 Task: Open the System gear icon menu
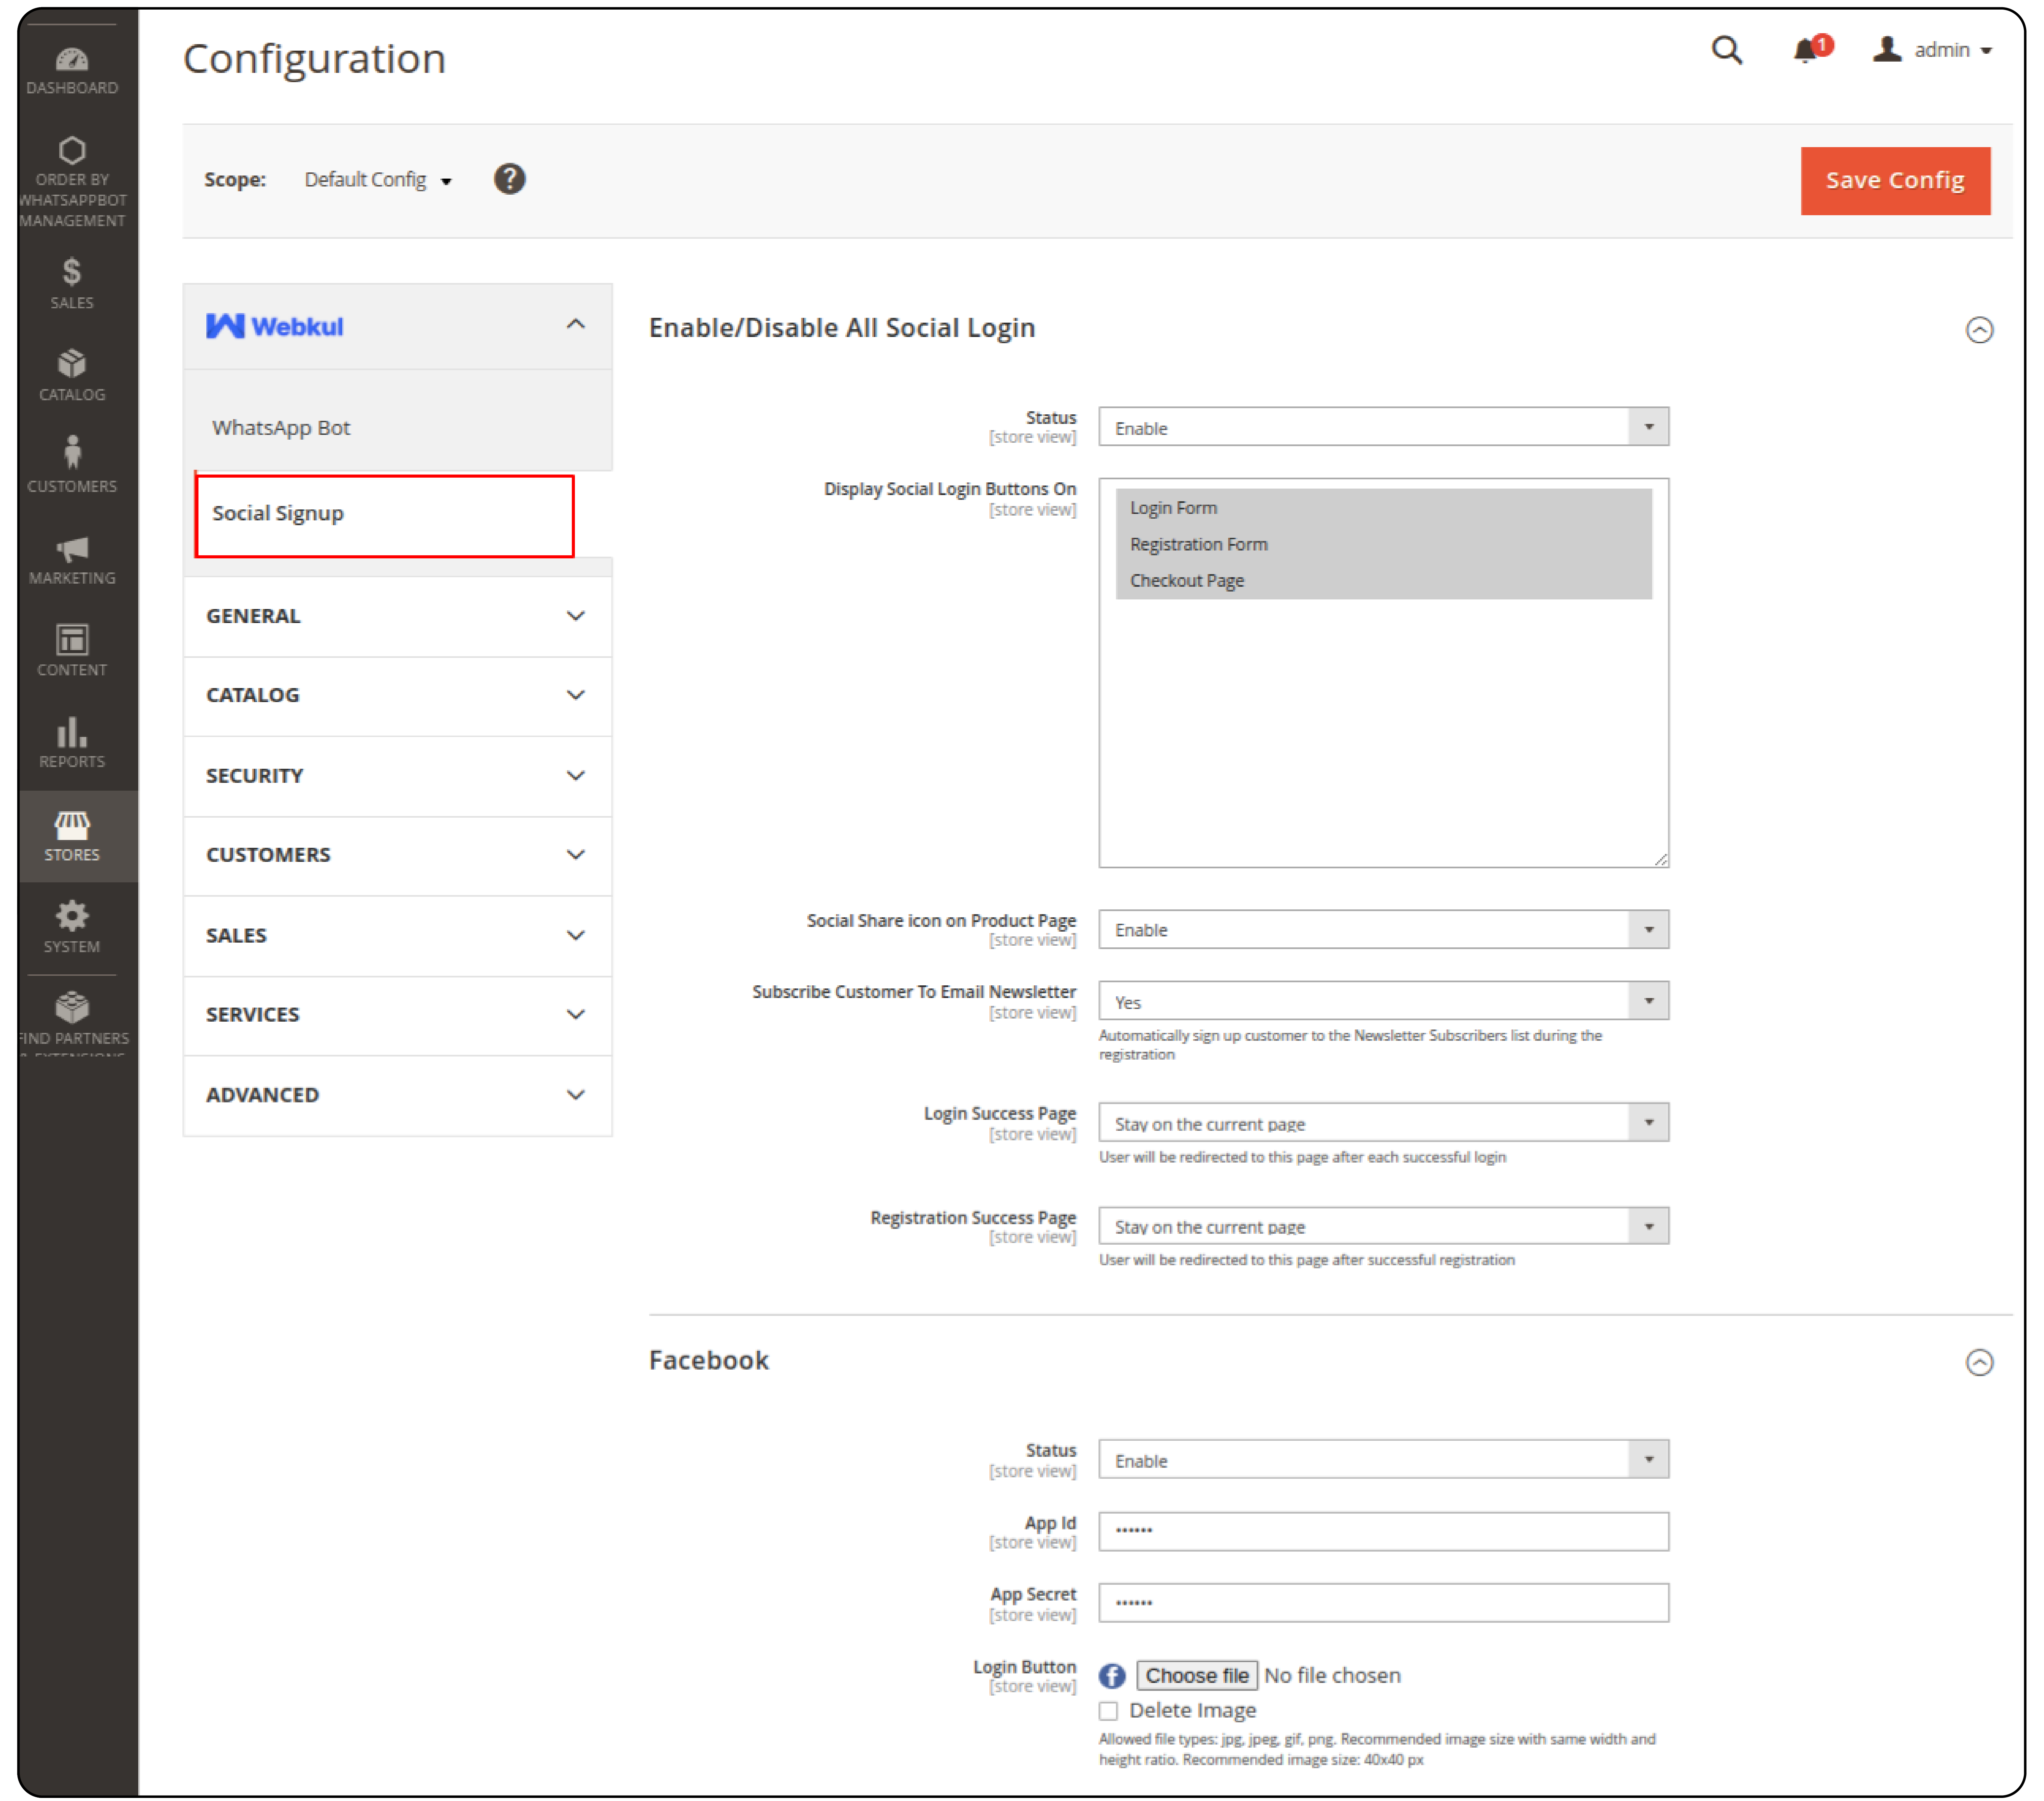pyautogui.click(x=72, y=927)
